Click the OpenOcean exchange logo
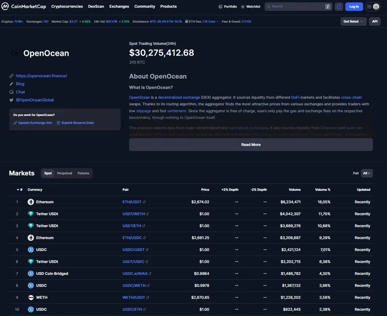The width and height of the screenshot is (387, 316). pyautogui.click(x=15, y=53)
